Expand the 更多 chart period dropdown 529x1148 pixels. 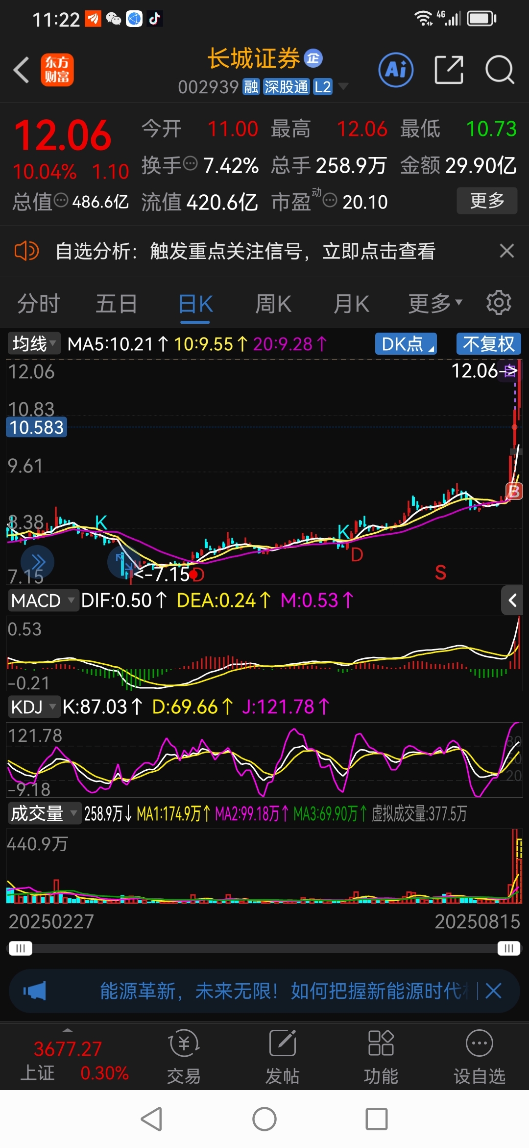435,303
